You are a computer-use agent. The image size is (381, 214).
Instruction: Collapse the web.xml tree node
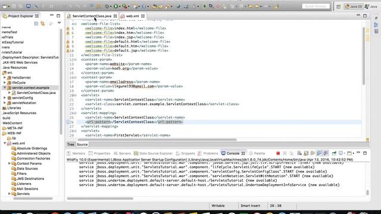tap(5, 143)
